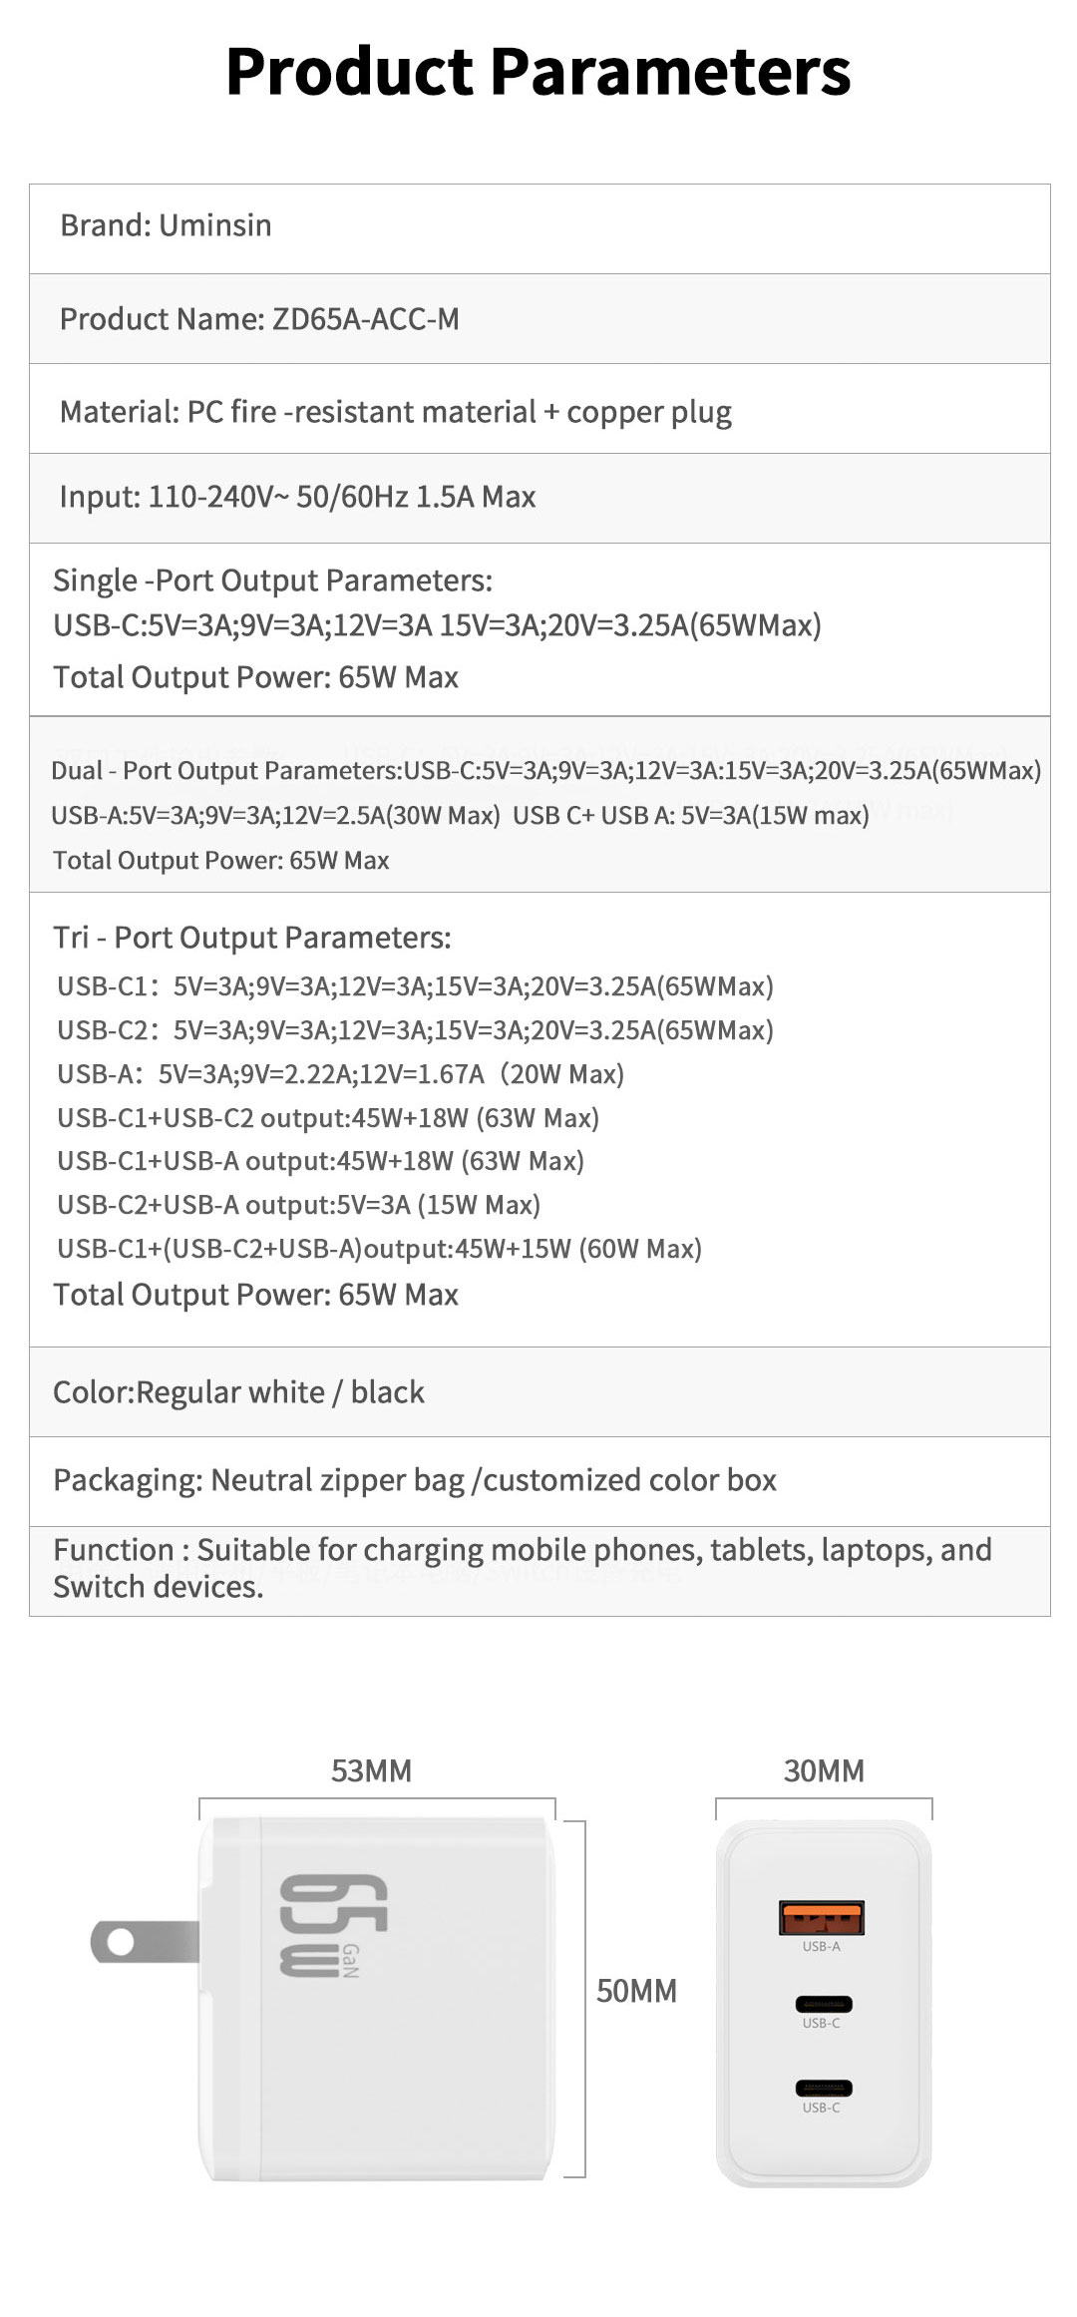Click the Tri-Port Output Parameters heading
Screen dimensions: 1077x2317
(251, 938)
